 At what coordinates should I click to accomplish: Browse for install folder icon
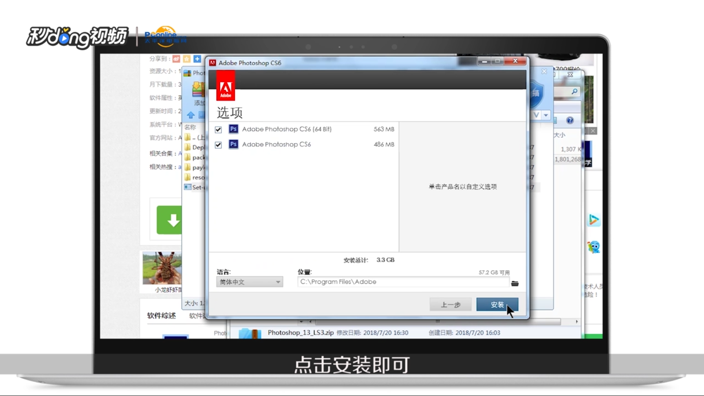515,283
